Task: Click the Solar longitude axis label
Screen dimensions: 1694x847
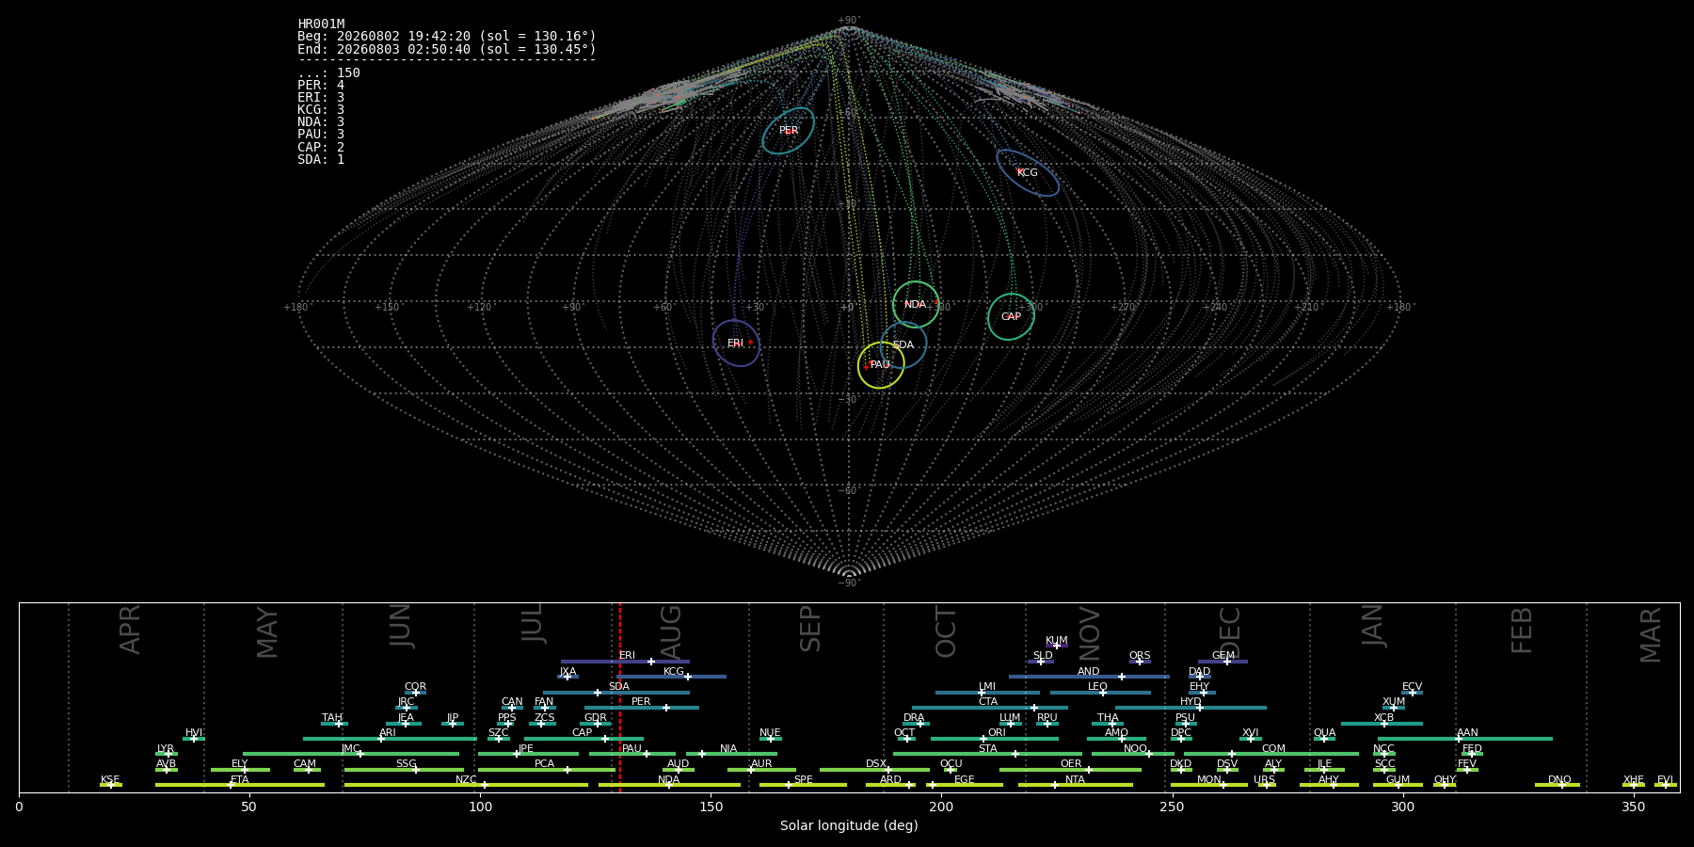Action: point(849,825)
